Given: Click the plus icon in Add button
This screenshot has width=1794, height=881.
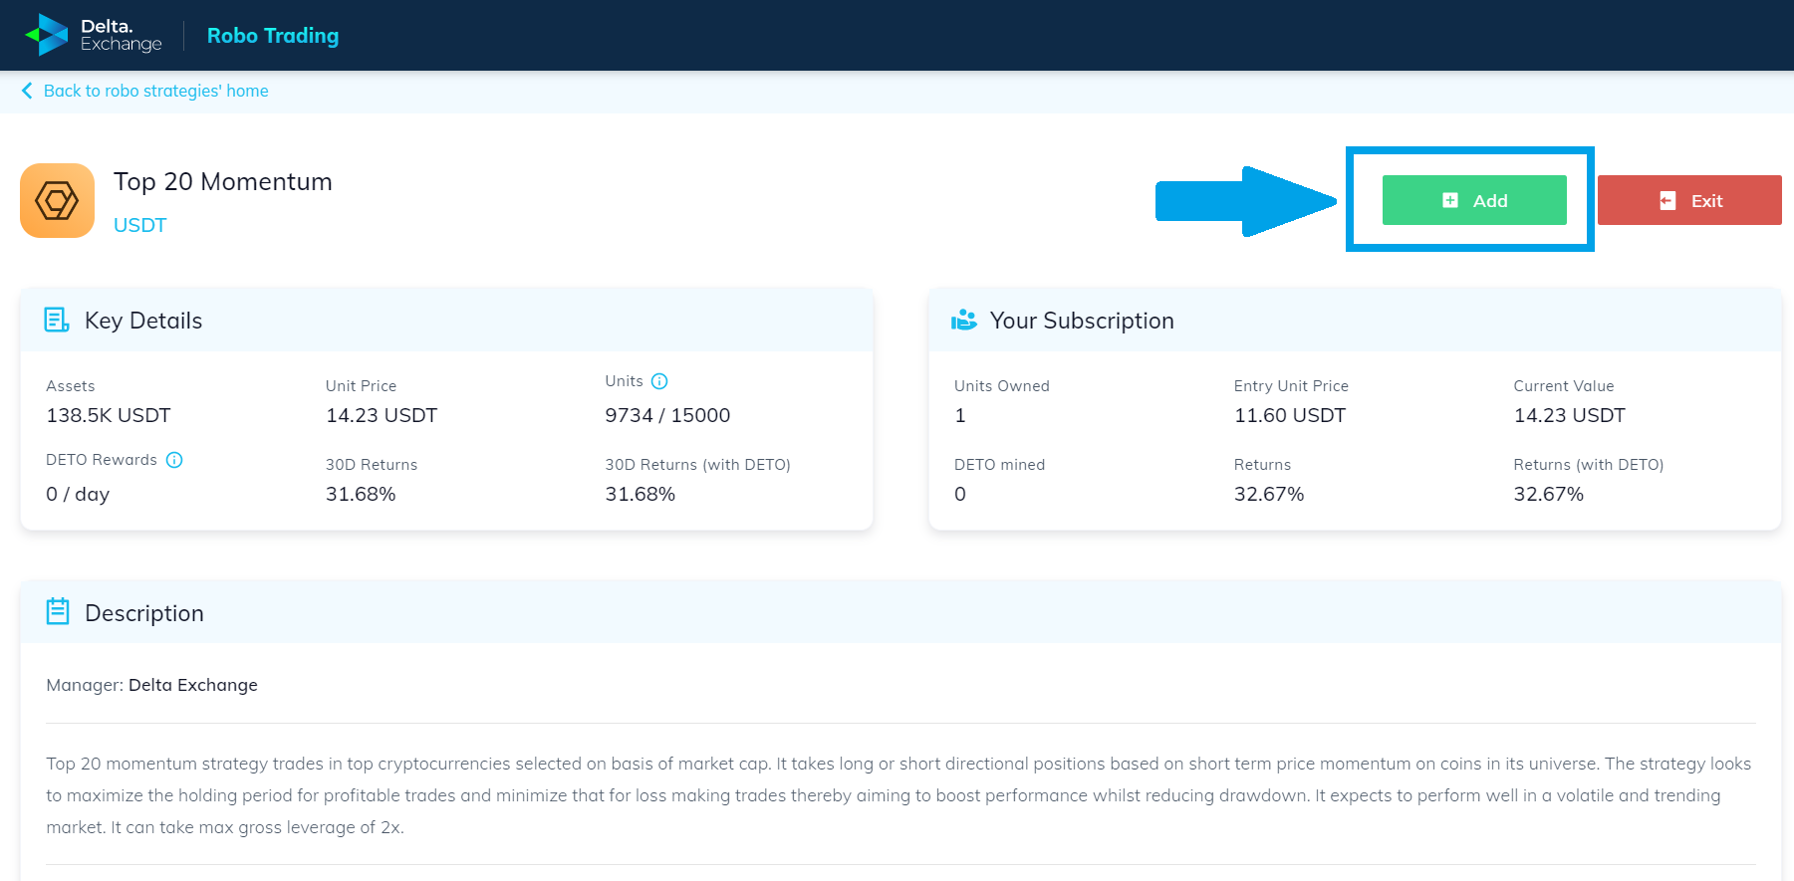Looking at the screenshot, I should (1450, 200).
